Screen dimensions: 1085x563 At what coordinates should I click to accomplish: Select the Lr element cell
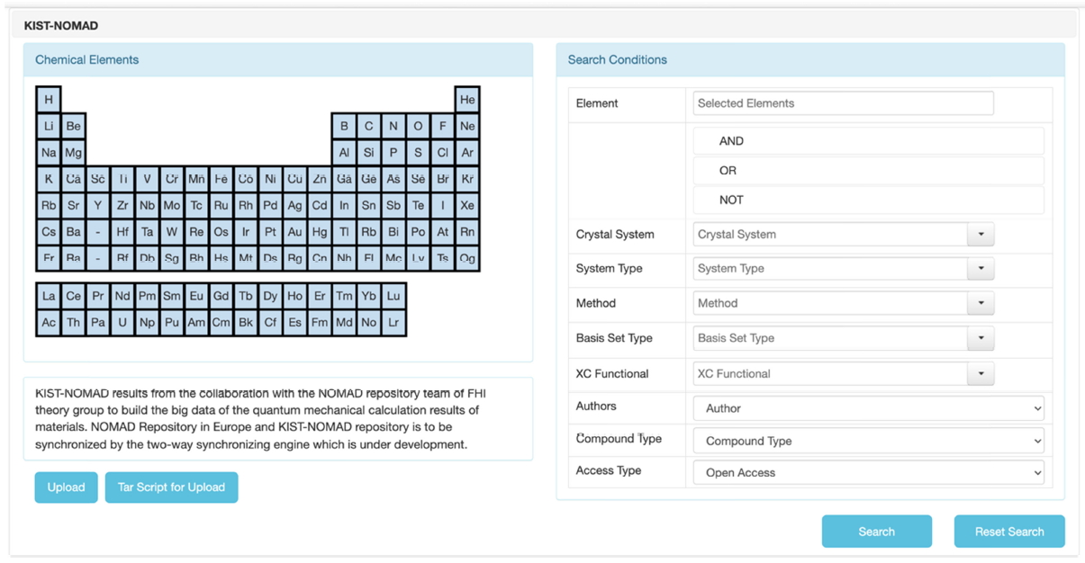coord(393,322)
